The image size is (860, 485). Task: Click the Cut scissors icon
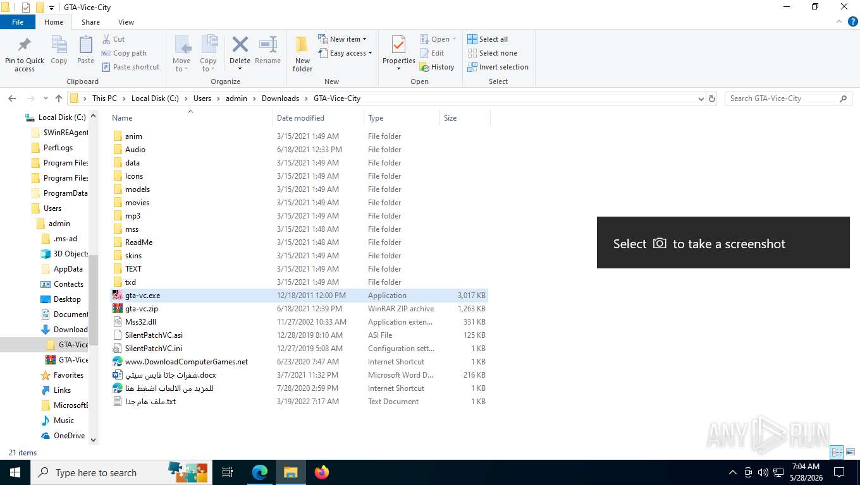click(106, 39)
